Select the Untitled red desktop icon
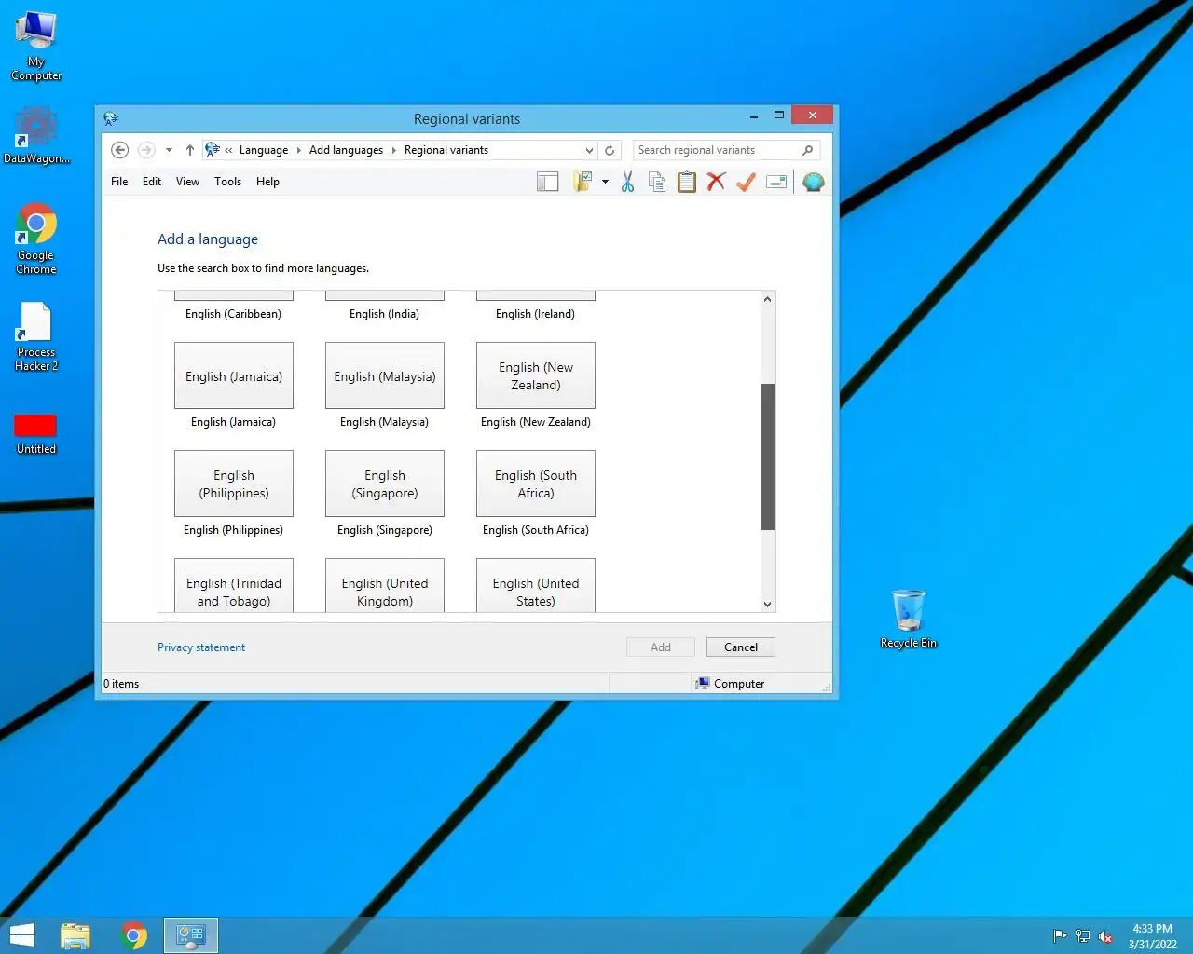Viewport: 1193px width, 954px height. point(36,434)
